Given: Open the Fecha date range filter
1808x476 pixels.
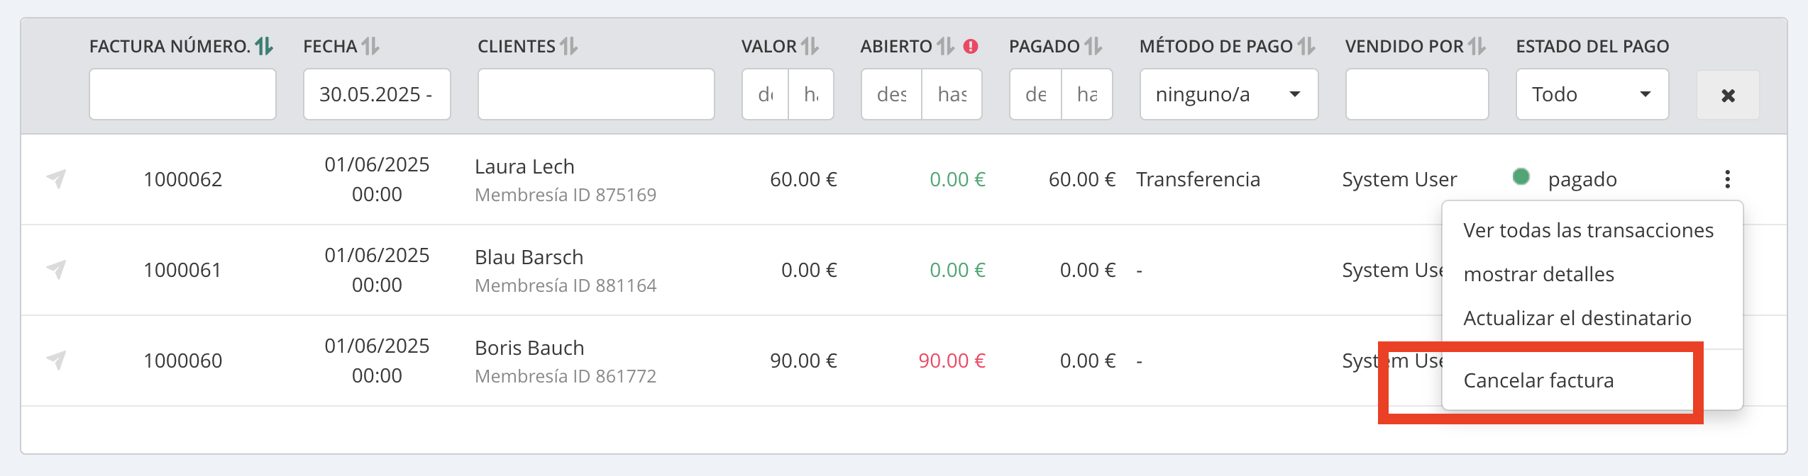Looking at the screenshot, I should click(376, 94).
